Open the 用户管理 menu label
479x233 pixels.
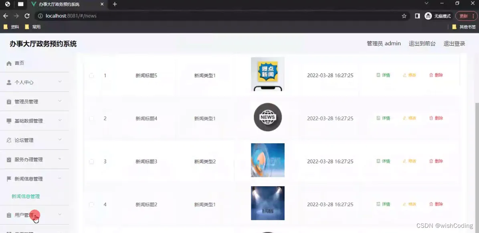pyautogui.click(x=24, y=215)
